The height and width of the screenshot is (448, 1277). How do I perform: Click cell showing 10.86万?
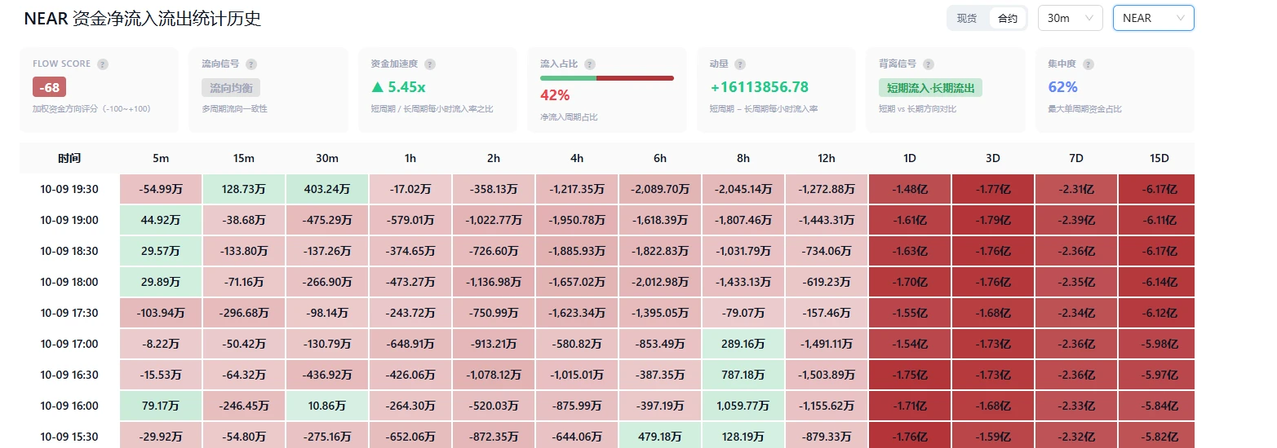327,406
